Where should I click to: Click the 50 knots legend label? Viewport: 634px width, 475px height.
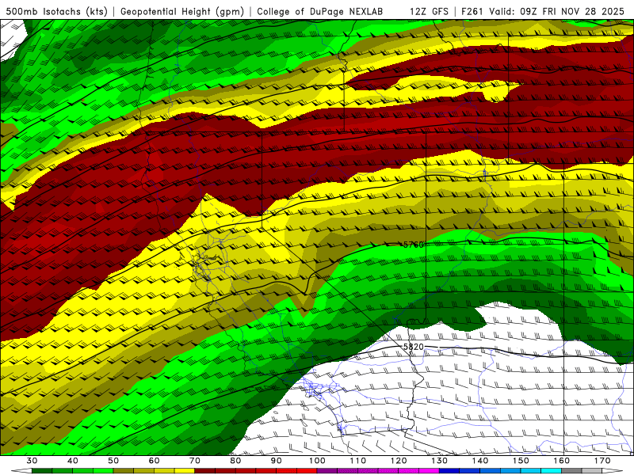[113, 461]
